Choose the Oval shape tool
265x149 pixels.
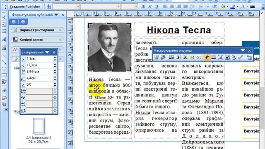coord(4,69)
